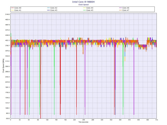Click the 1540.2 y-axis value
This screenshot has height=125, width=167.
coord(7,98)
